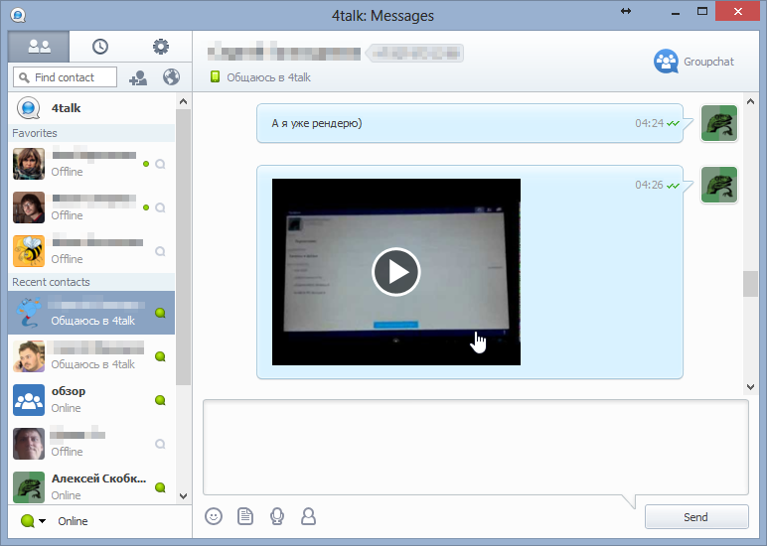This screenshot has width=767, height=546.
Task: Play the video in the chat
Action: pos(396,272)
